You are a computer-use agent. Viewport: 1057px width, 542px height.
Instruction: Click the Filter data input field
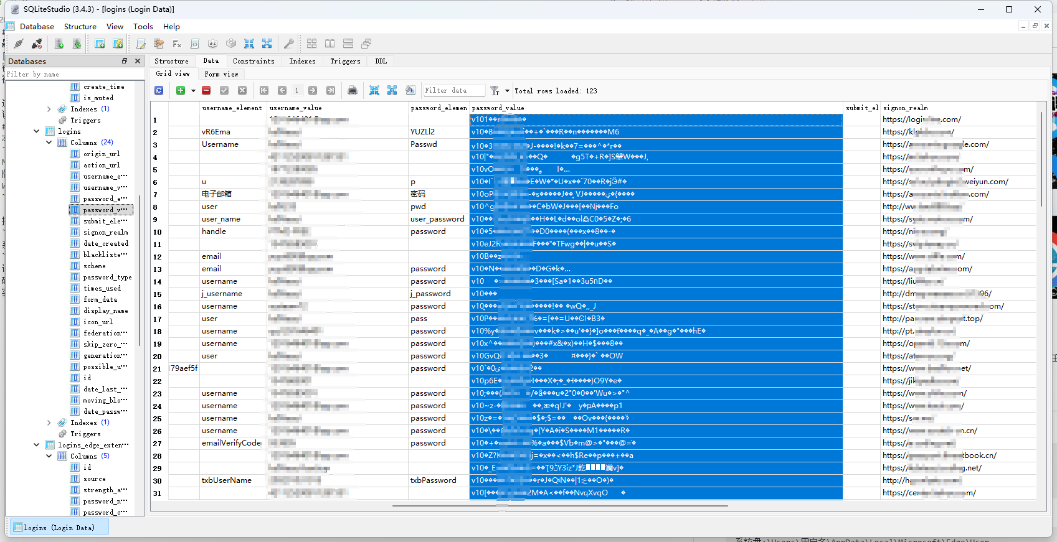point(453,90)
